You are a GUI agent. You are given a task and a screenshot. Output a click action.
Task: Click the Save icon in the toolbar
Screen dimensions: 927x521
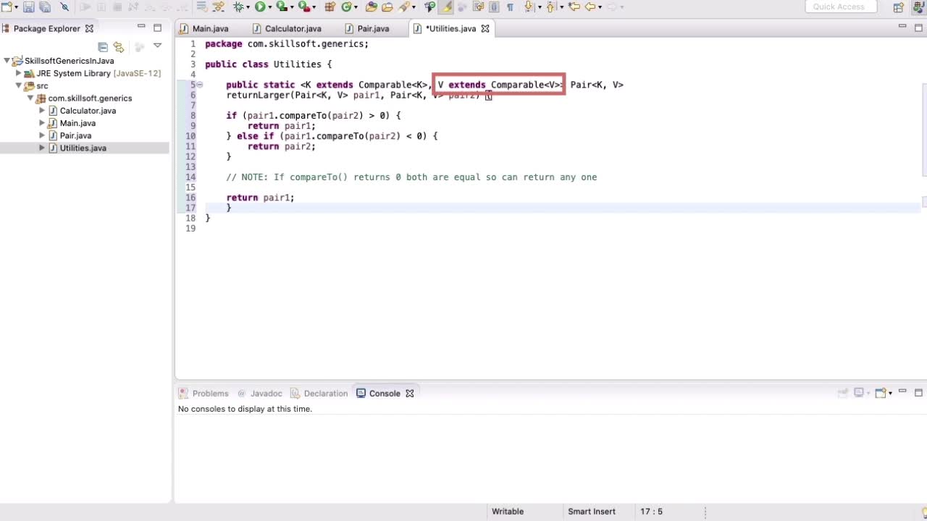click(x=29, y=7)
